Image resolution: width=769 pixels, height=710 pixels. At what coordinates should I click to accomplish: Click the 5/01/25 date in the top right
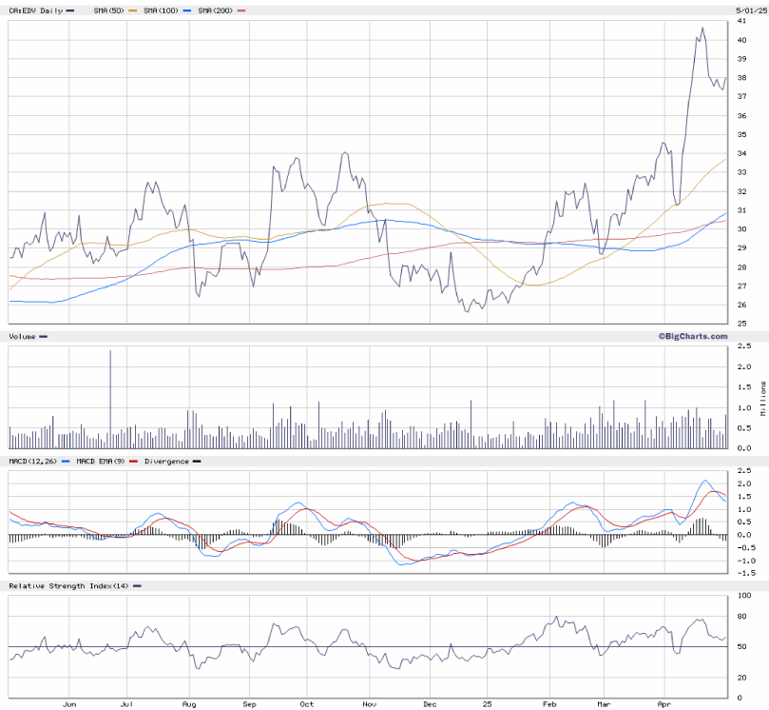pyautogui.click(x=750, y=10)
